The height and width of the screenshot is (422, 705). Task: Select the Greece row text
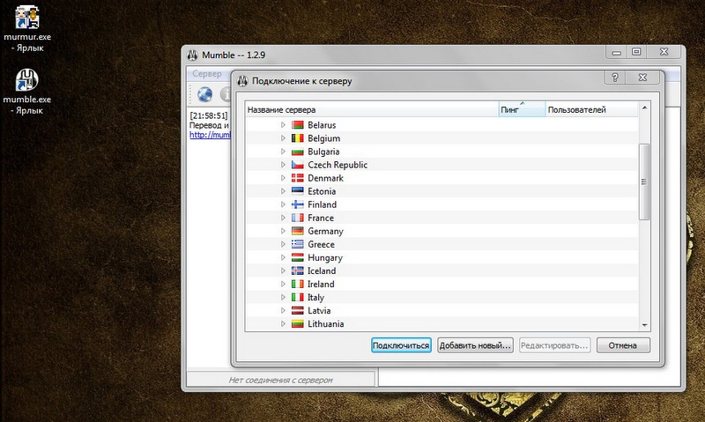(x=321, y=244)
